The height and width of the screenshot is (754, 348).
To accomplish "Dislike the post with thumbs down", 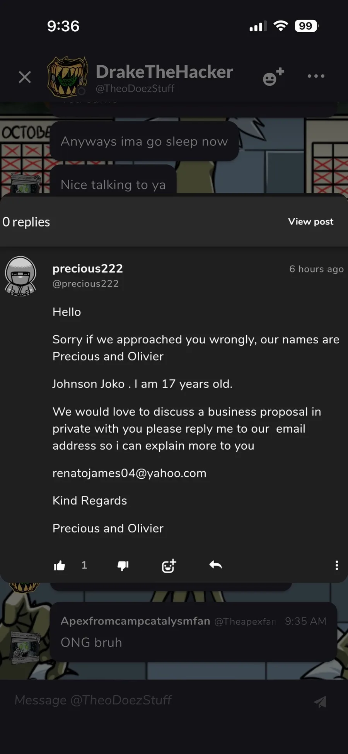I will (x=123, y=566).
